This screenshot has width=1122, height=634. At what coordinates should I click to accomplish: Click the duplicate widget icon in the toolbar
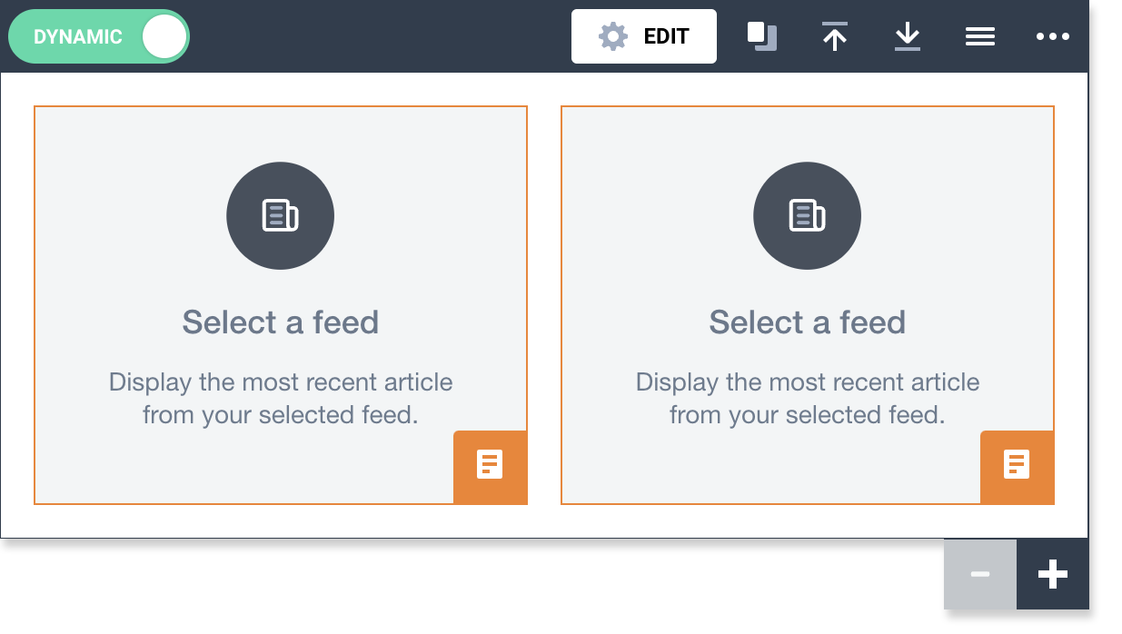click(762, 36)
